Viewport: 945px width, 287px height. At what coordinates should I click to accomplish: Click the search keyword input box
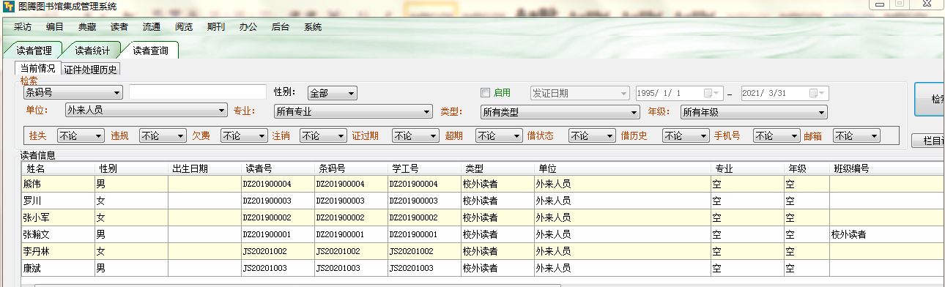pos(198,92)
